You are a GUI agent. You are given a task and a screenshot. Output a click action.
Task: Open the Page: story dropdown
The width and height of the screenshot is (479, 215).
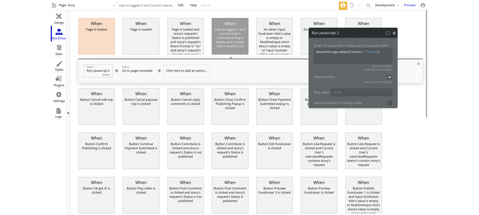click(86, 5)
